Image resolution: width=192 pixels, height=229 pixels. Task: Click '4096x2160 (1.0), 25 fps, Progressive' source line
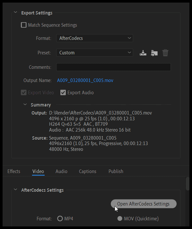[x=98, y=143]
